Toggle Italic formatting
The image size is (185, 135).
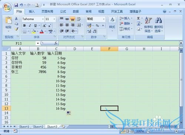pos(30,26)
